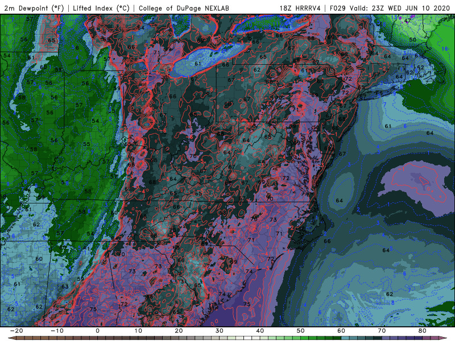Click the "18Z HRRRV4" model run label
The height and width of the screenshot is (341, 455).
point(300,8)
